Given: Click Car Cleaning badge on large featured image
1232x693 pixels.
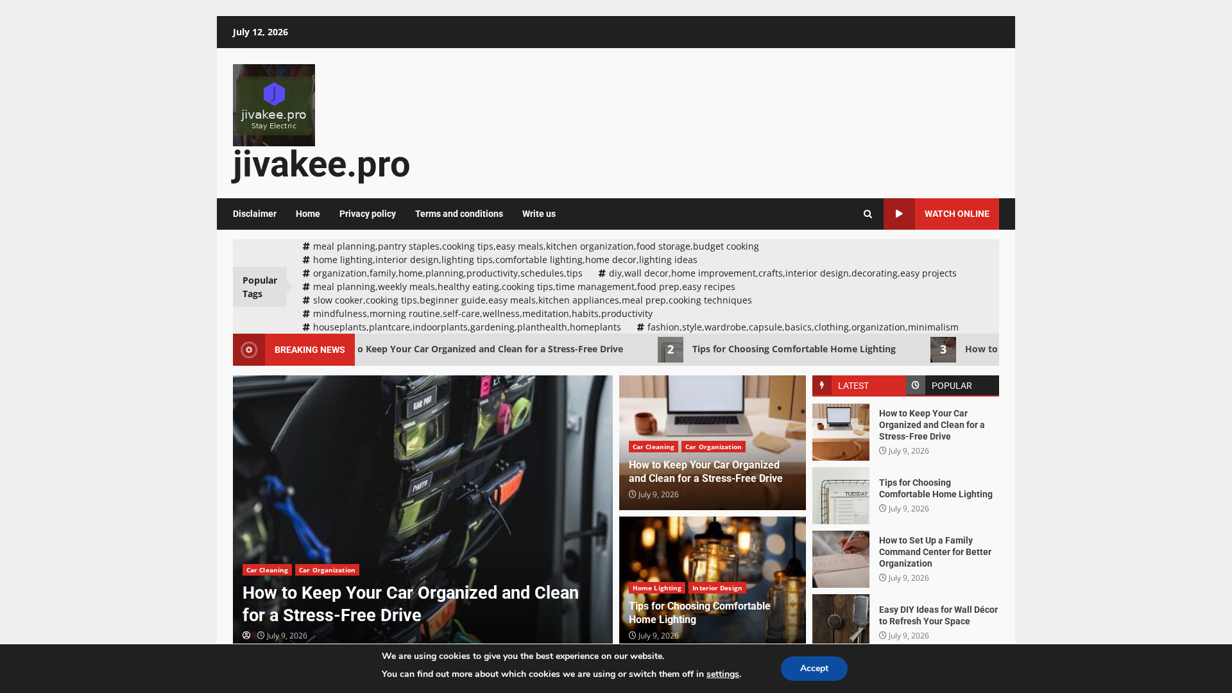Looking at the screenshot, I should (267, 570).
